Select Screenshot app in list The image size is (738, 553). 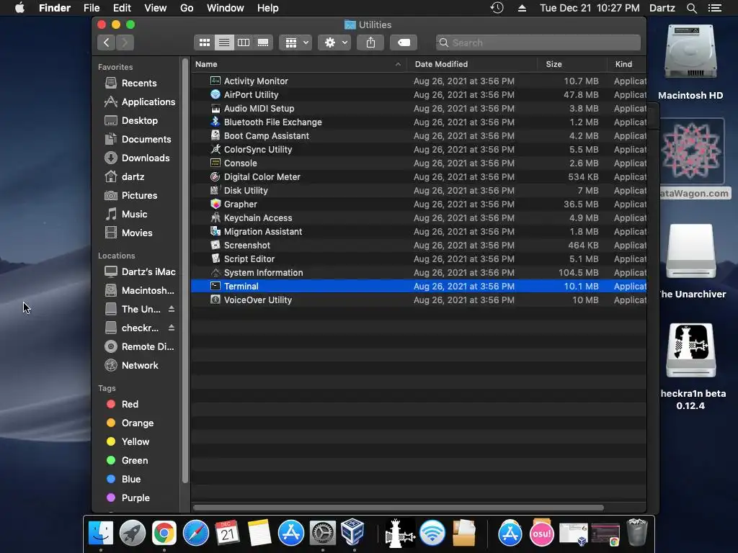(419, 245)
